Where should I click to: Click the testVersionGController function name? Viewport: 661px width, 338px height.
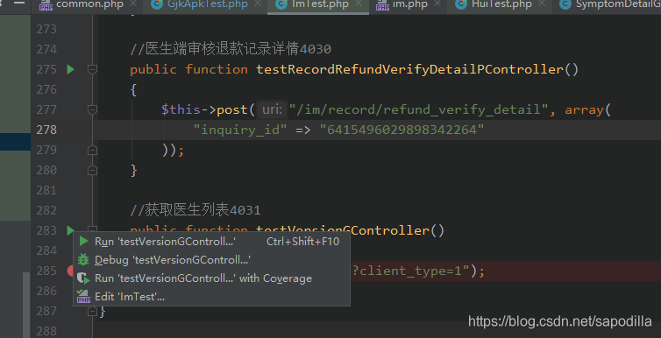(343, 230)
